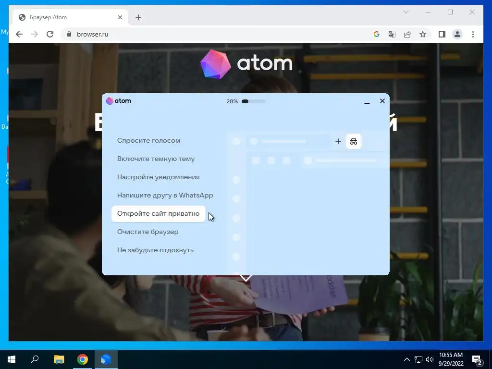Open a new tab with plus button
Viewport: 492px width, 369px height.
pos(138,17)
